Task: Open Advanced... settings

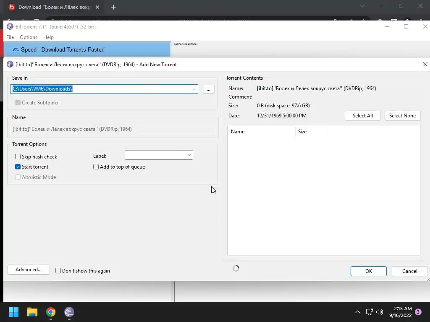Action: click(29, 270)
